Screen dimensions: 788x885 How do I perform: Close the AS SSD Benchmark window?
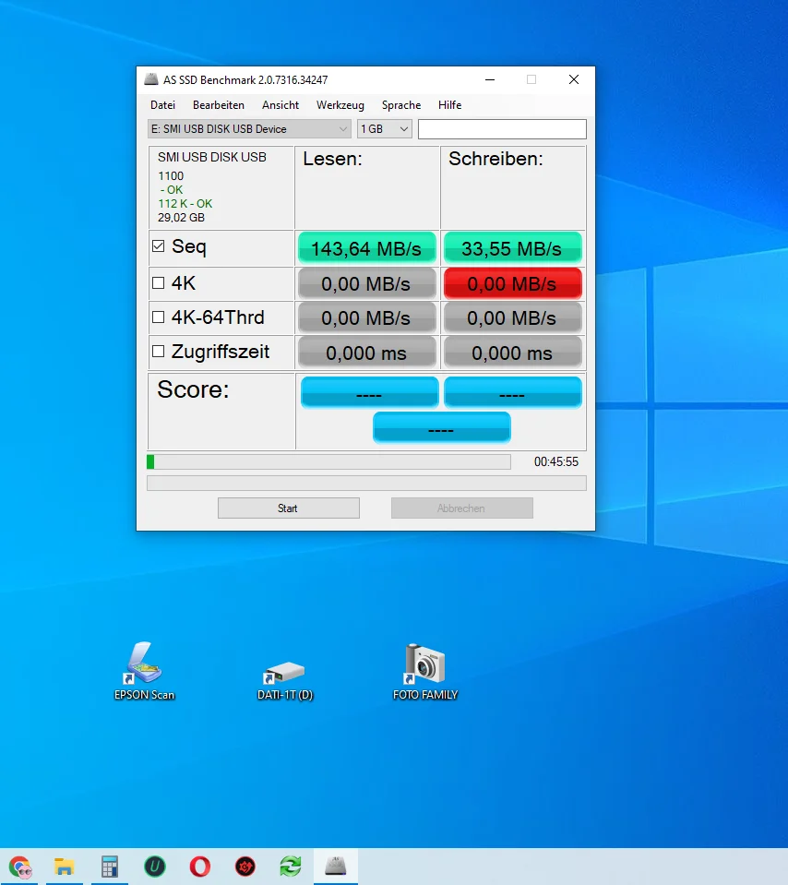click(x=574, y=79)
